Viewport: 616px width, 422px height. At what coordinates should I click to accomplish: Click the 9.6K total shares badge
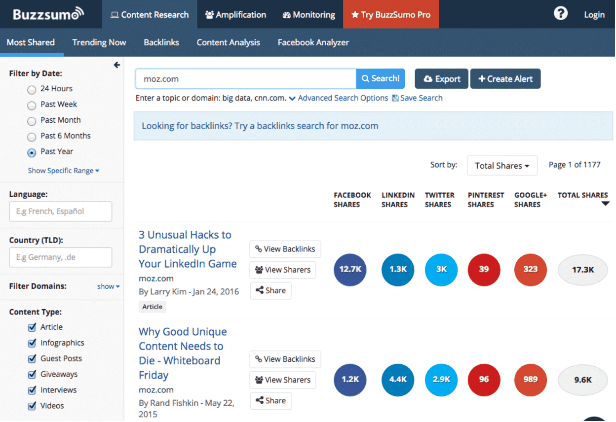(x=583, y=380)
